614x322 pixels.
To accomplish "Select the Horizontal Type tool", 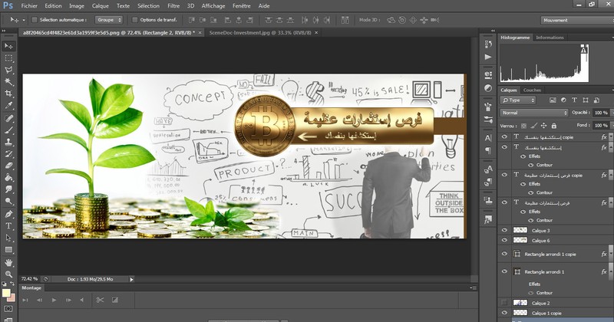I will point(9,226).
